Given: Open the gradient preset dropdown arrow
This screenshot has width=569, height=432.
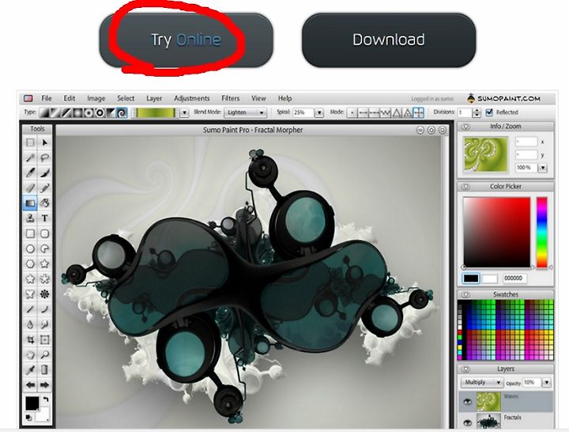Looking at the screenshot, I should click(184, 112).
